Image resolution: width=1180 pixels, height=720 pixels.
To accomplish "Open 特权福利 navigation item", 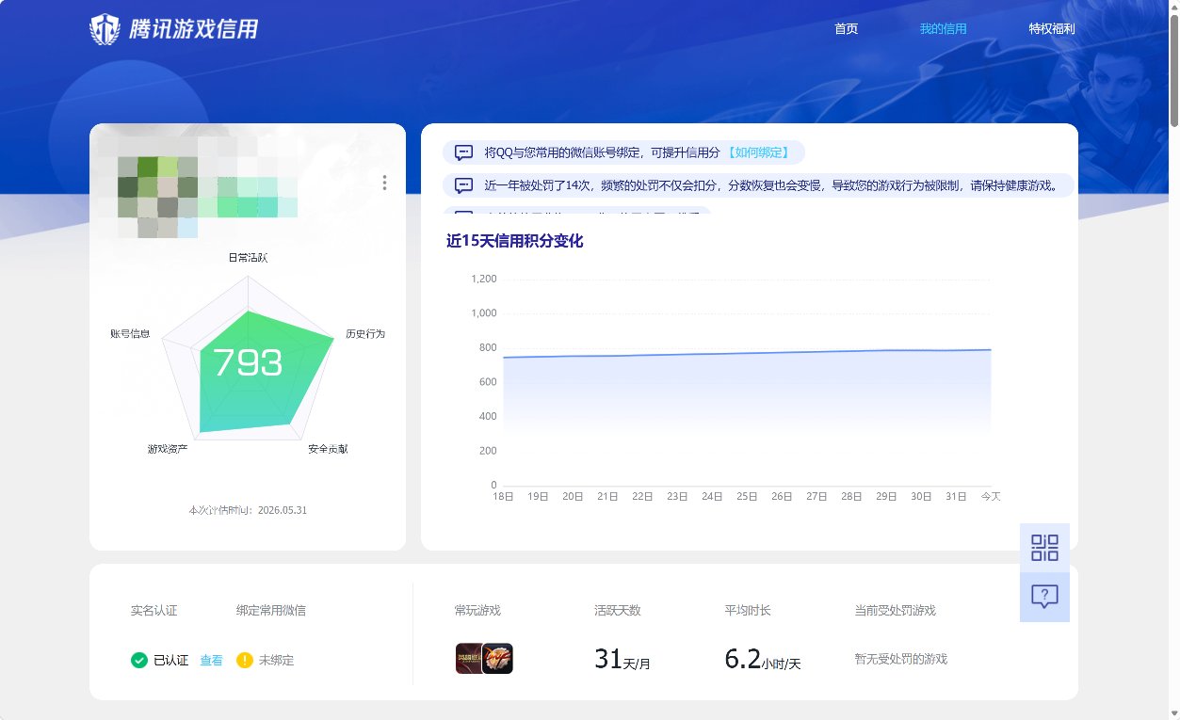I will (1052, 29).
